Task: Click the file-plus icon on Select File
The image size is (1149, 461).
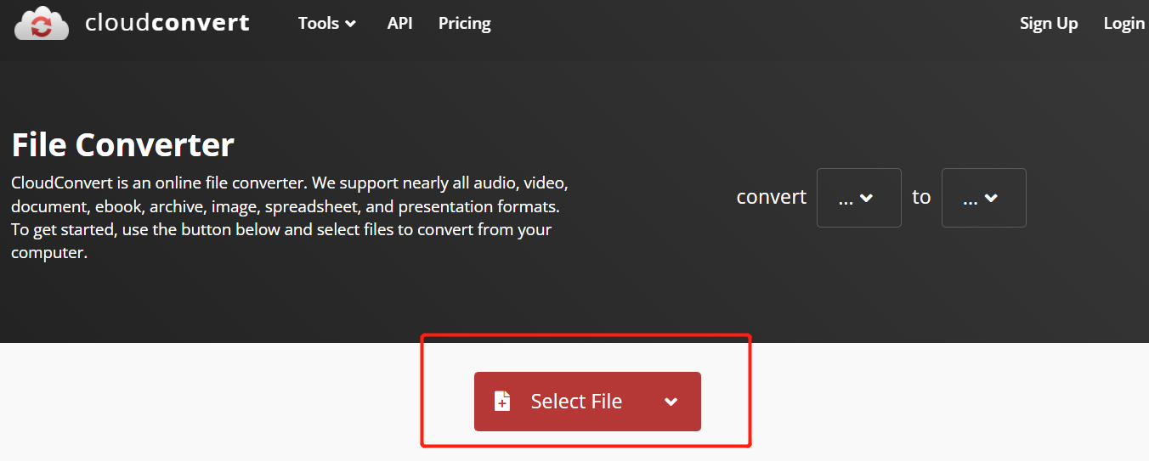Action: click(x=502, y=402)
